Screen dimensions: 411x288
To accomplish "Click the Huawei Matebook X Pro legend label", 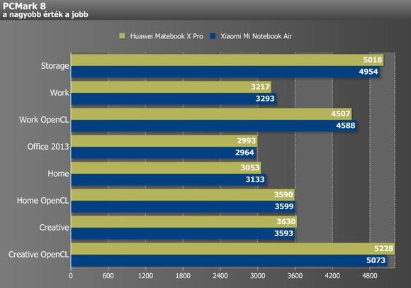I will pos(167,36).
